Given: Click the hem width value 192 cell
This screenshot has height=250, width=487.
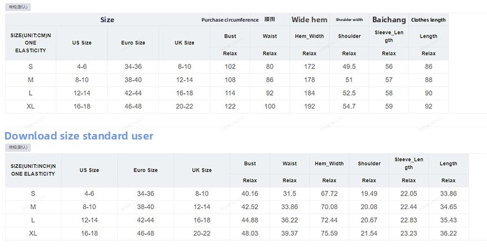Looking at the screenshot, I should [x=309, y=106].
